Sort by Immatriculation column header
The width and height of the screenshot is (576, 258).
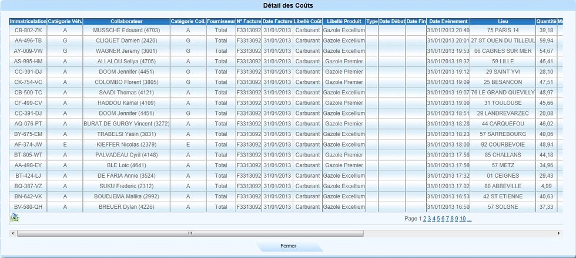click(x=28, y=22)
